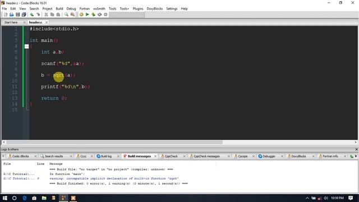This screenshot has height=202, width=359.
Task: Click the Build and run icon
Action: [94, 15]
